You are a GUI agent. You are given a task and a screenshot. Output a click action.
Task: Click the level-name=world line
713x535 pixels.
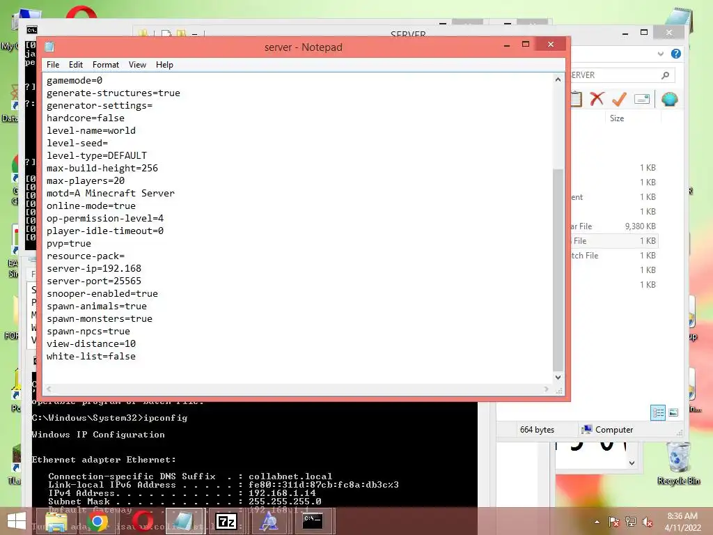coord(91,130)
